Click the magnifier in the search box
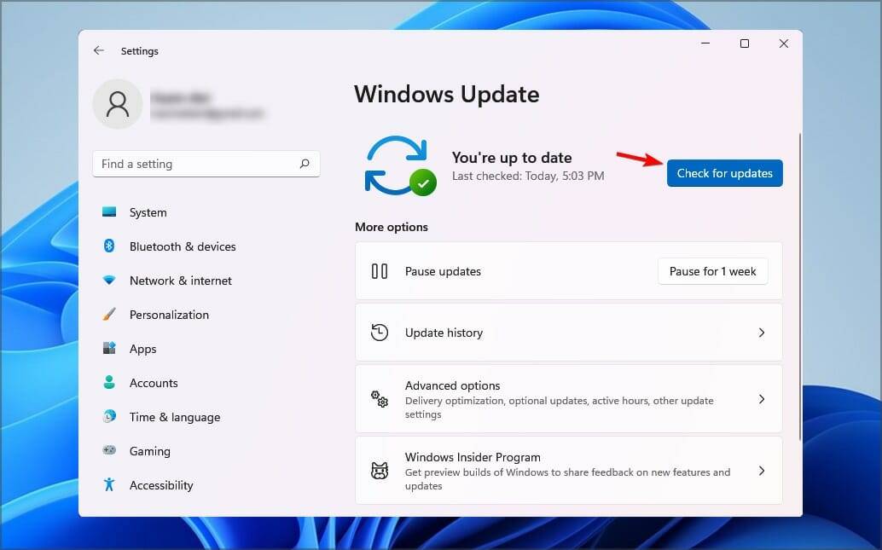882x550 pixels. click(305, 164)
